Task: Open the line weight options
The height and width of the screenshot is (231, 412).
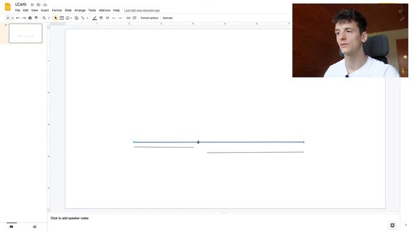Action: click(101, 18)
